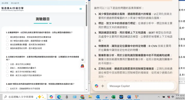This screenshot has height=100, width=185.
Task: Click the battery icon in system tray
Action: coord(163,97)
